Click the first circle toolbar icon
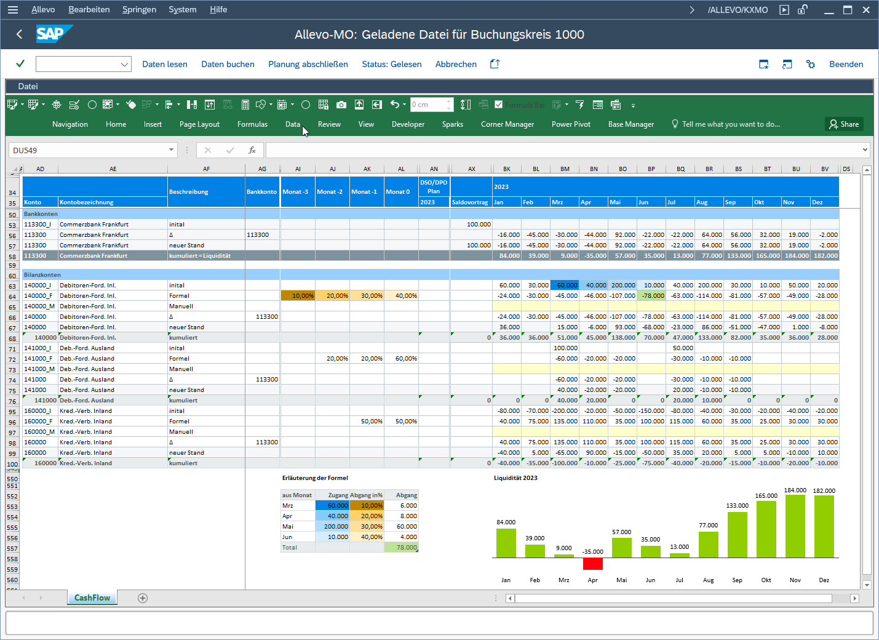The image size is (879, 640). pos(92,105)
